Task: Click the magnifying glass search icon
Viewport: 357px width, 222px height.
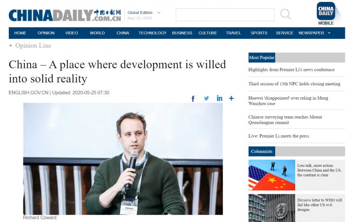Action: [285, 14]
